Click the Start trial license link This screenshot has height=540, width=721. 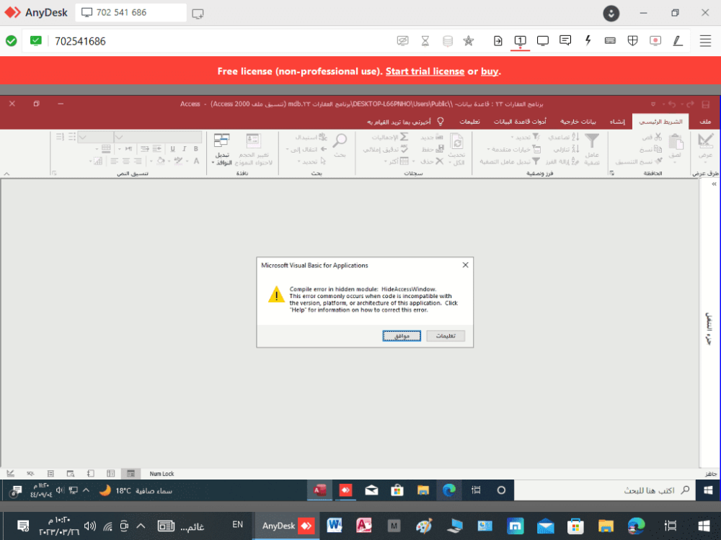tap(425, 71)
